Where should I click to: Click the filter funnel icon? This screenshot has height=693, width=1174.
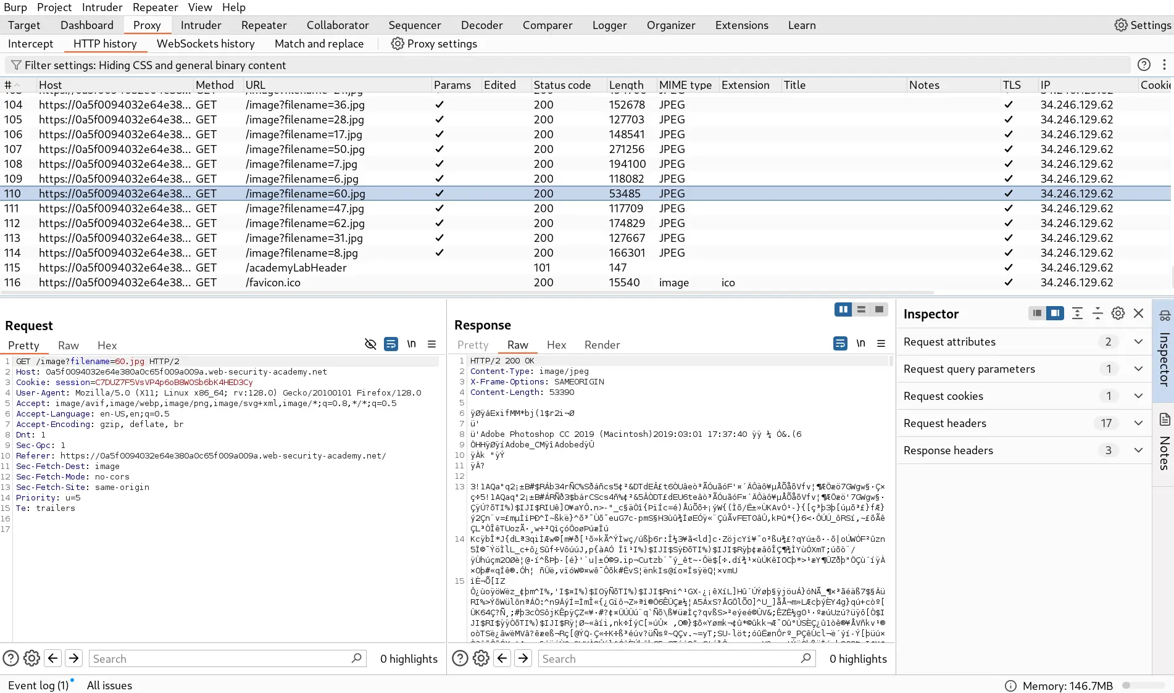pyautogui.click(x=16, y=65)
